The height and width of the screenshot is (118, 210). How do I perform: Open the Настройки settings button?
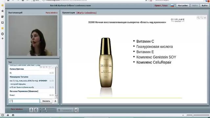click(x=183, y=6)
